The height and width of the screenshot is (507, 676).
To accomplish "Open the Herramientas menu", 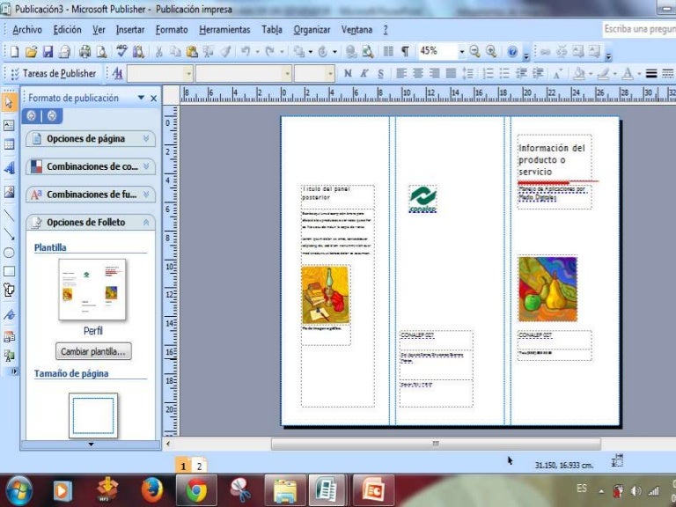I will [x=224, y=30].
